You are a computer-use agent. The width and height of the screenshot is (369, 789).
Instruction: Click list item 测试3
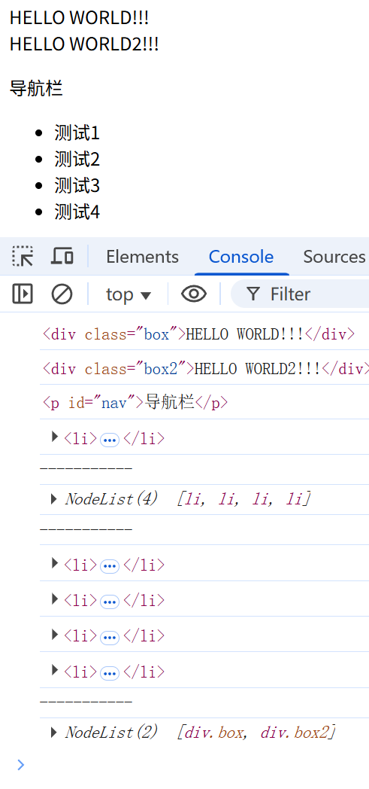tap(77, 186)
